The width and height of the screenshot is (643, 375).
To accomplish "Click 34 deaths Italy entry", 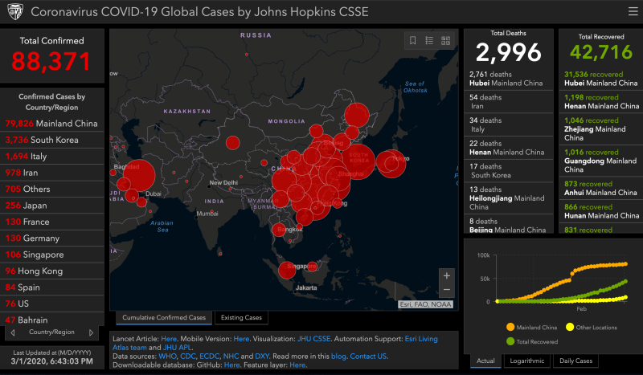I will pos(509,124).
